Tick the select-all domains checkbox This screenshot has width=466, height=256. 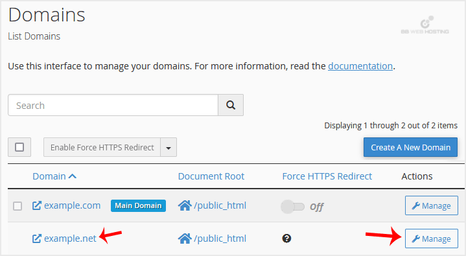pos(19,147)
